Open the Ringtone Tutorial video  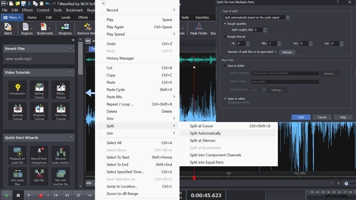39,111
